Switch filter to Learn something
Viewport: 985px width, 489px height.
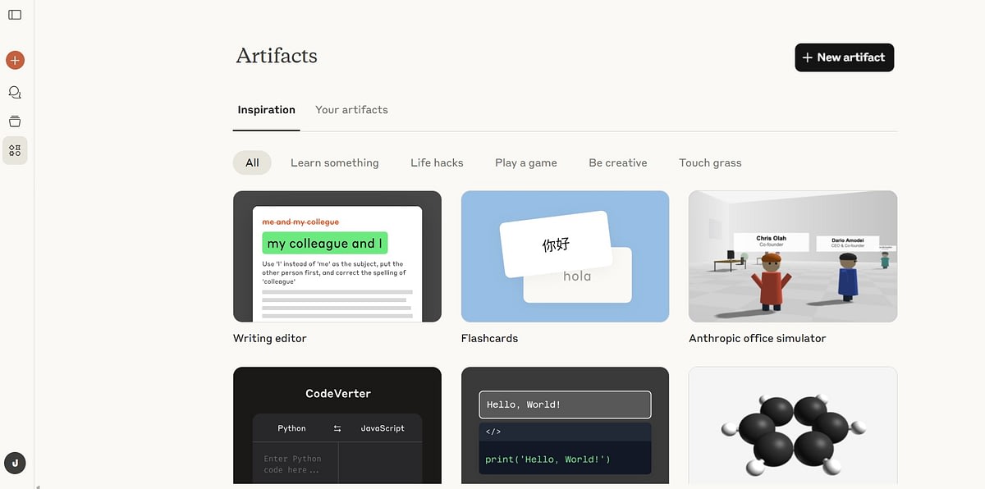[334, 162]
